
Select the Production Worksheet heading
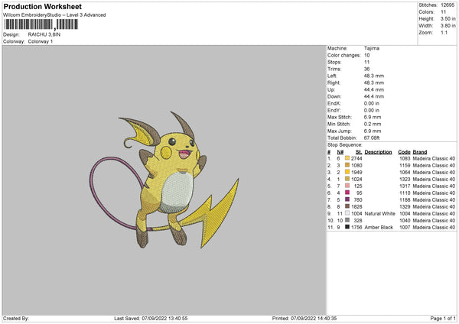42,6
